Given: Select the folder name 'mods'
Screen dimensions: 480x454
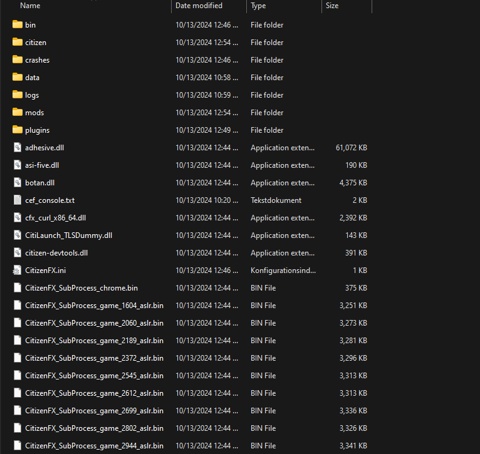Looking at the screenshot, I should pyautogui.click(x=34, y=113).
